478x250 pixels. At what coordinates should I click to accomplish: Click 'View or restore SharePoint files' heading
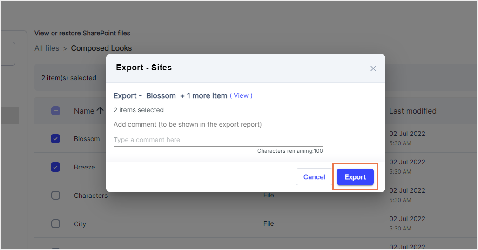pos(82,33)
